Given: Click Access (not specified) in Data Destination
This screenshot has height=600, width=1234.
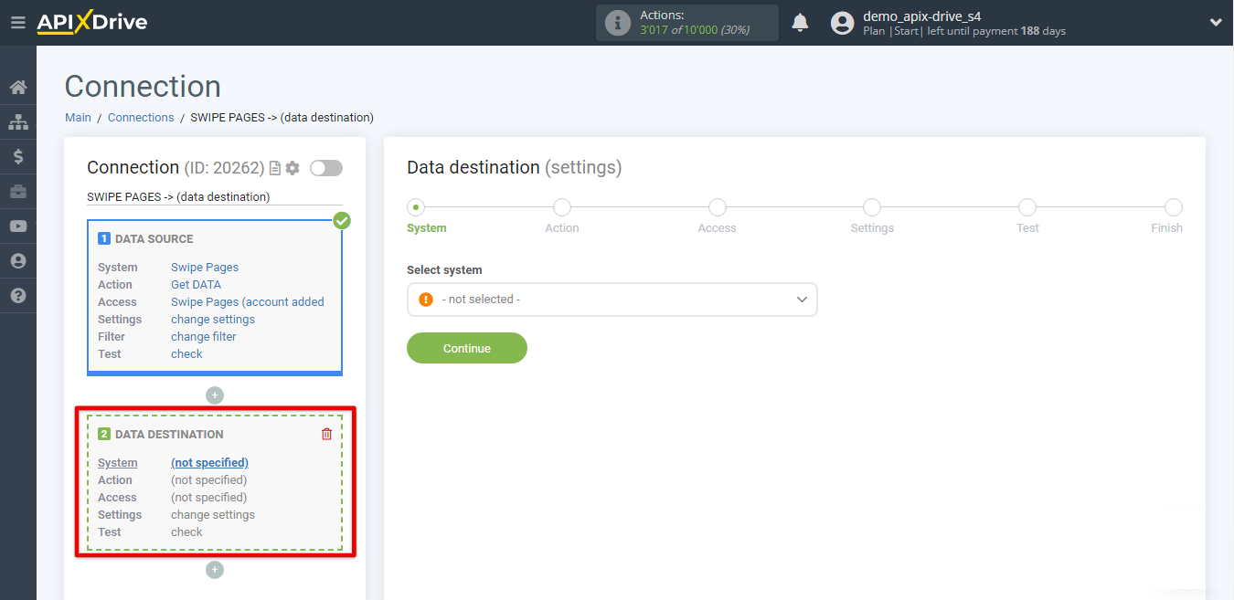Looking at the screenshot, I should click(x=208, y=498).
